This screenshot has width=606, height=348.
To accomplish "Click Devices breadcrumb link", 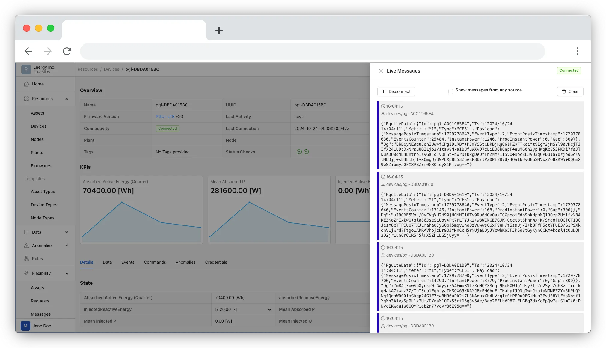I will pos(111,69).
